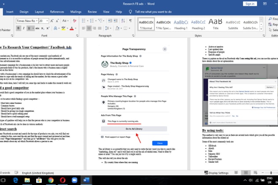This screenshot has width=278, height=185.
Task: Click Text Effects icon
Action: click(56, 28)
